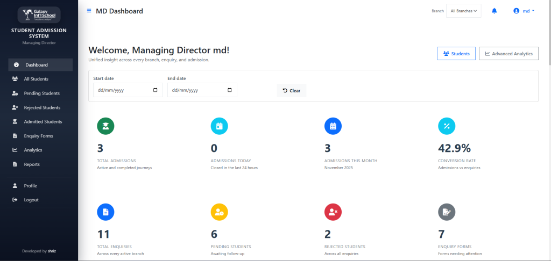Screen dimensions: 551x261
Task: Click the gray Enquiry Forms icon
Action: (x=447, y=212)
